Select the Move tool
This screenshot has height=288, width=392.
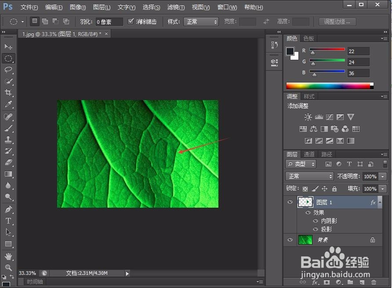pos(8,47)
